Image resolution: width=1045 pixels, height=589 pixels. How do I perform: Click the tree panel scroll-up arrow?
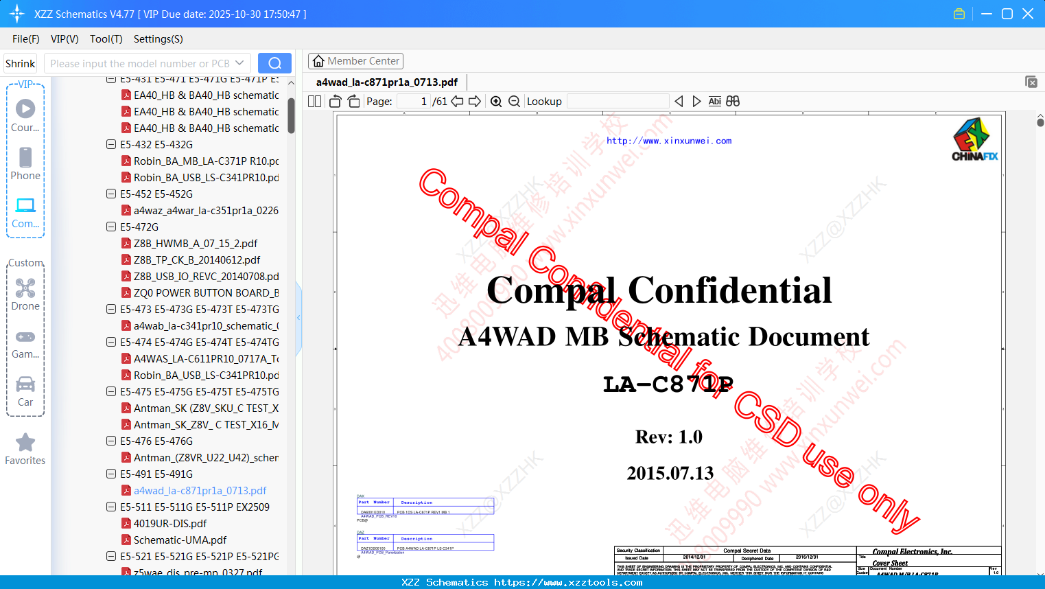(291, 83)
